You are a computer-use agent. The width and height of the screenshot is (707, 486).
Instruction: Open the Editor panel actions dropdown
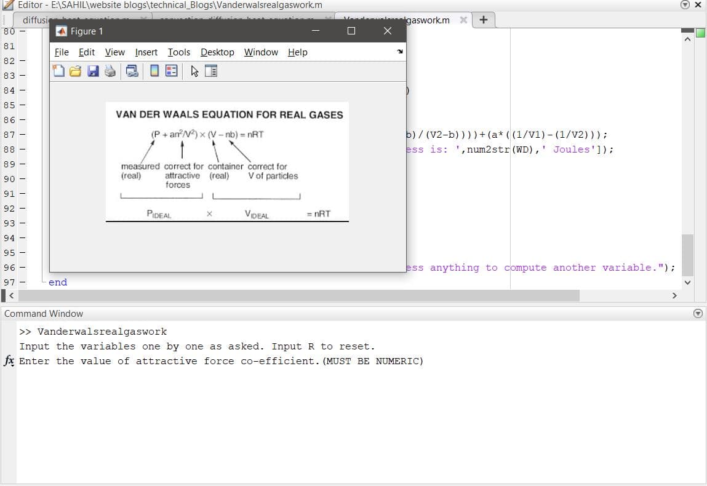coord(685,5)
